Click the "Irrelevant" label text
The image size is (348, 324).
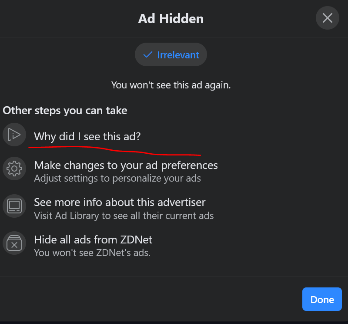[x=178, y=55]
